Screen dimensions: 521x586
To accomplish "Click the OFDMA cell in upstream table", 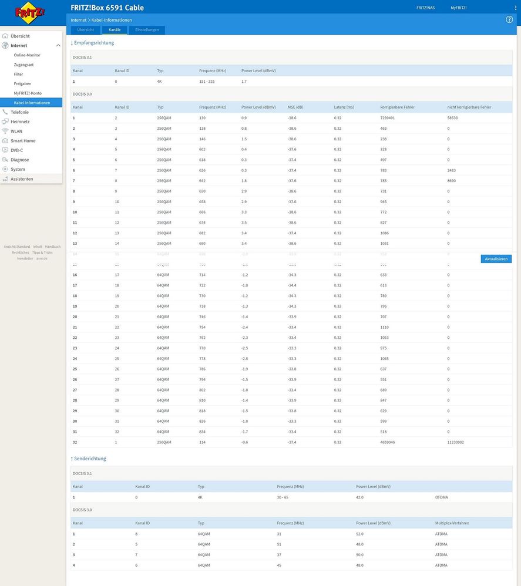I will pyautogui.click(x=441, y=497).
